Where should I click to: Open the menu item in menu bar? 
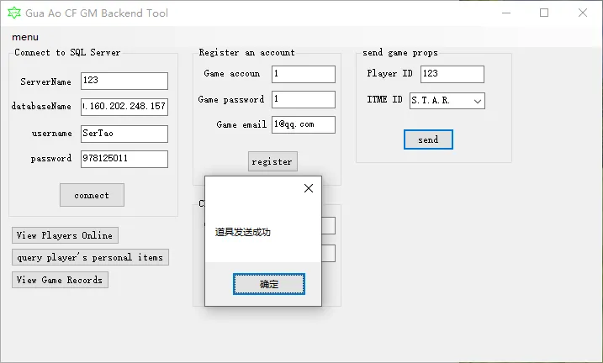pyautogui.click(x=25, y=37)
